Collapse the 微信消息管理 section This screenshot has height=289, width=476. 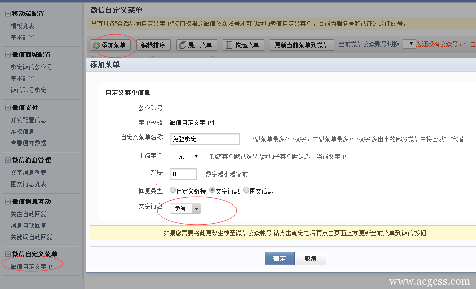click(8, 160)
